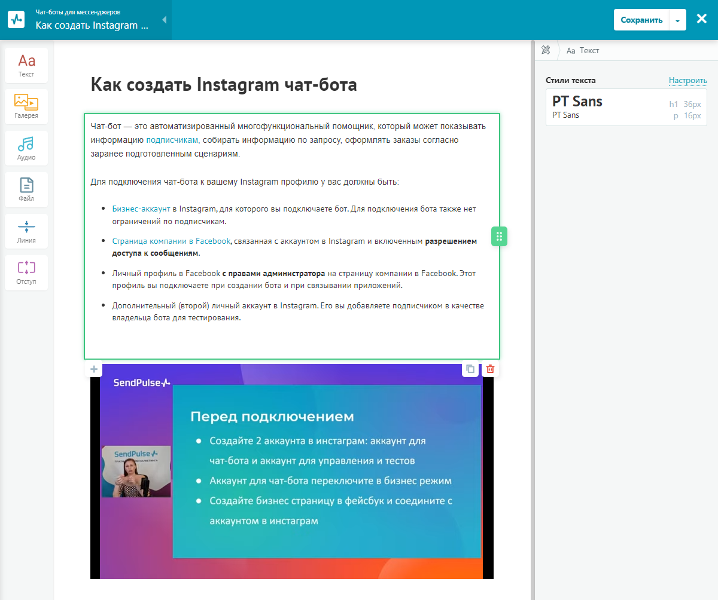Grab the green drag handle of text block
The height and width of the screenshot is (600, 718).
click(500, 236)
